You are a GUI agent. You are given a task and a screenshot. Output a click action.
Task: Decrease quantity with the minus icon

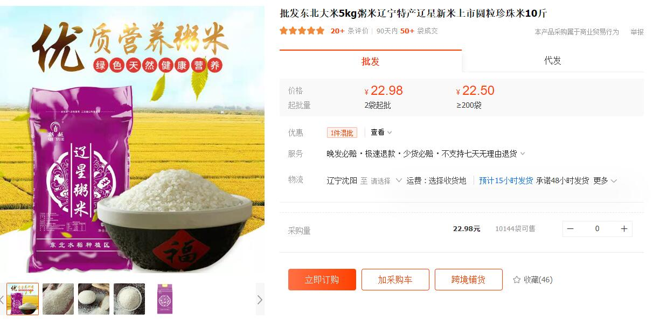[x=570, y=229]
